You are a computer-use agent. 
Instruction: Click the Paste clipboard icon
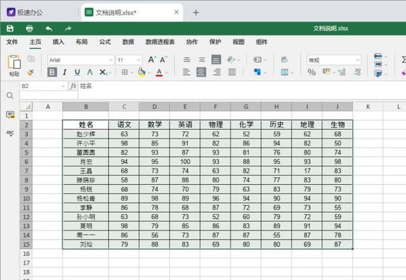click(x=14, y=62)
